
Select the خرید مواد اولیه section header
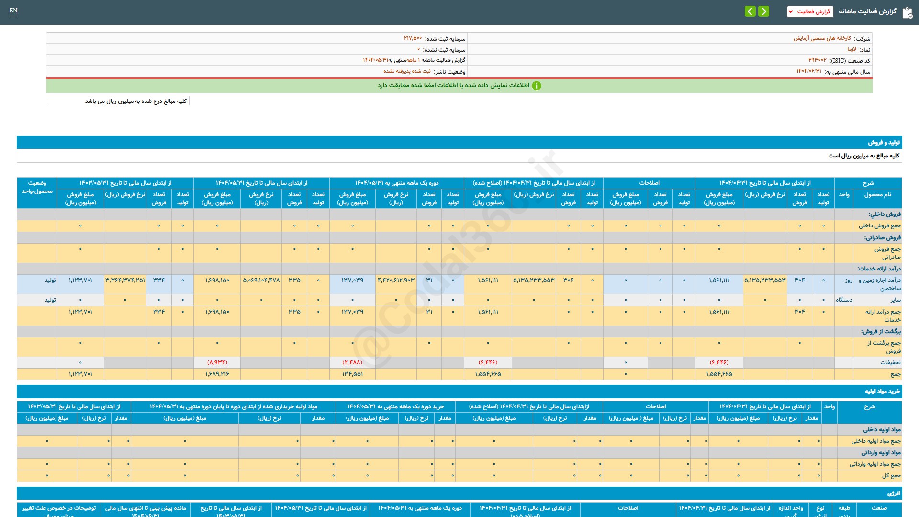click(882, 392)
